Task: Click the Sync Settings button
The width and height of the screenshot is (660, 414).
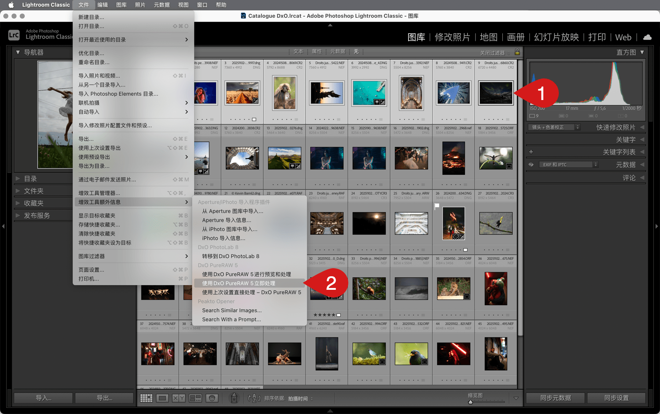Action: 616,398
